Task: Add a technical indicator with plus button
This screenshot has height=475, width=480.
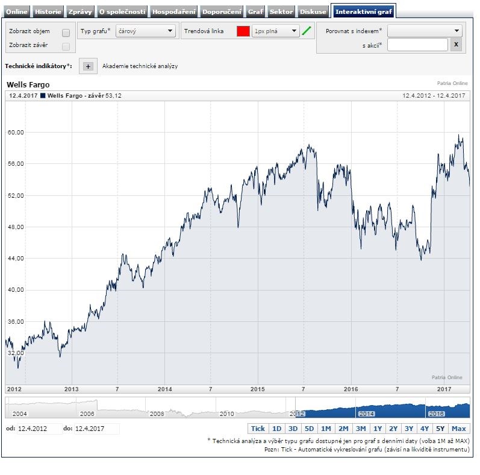Action: 88,66
